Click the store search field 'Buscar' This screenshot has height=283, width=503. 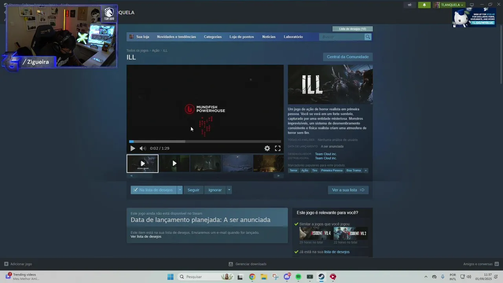(342, 37)
